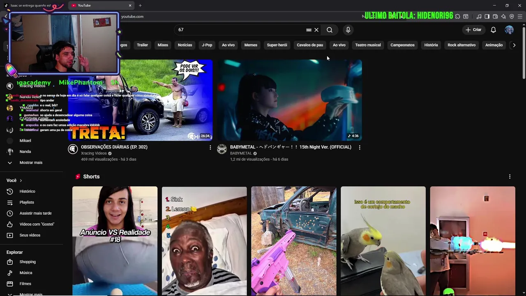Open Assistir mais tarde in sidebar
Screen dimensions: 526x296
coord(35,213)
